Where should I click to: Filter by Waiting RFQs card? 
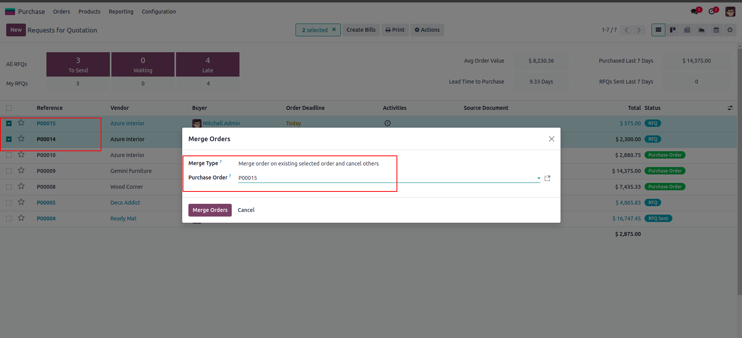coord(143,64)
